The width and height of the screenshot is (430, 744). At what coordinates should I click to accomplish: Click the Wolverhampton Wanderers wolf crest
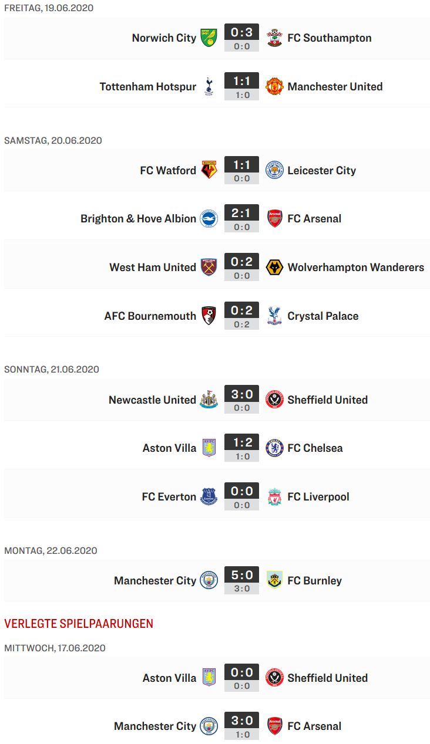(x=274, y=268)
